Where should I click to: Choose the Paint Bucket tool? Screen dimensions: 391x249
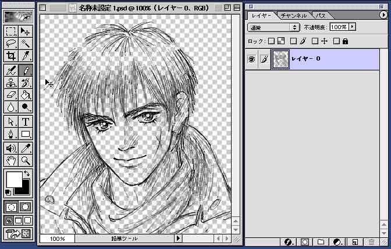[x=26, y=95]
